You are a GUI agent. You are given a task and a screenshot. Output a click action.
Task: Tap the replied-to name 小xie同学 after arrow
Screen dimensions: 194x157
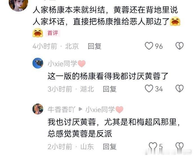coord(100,110)
